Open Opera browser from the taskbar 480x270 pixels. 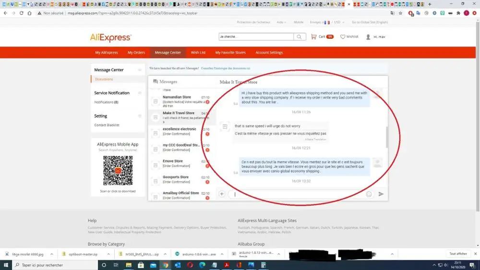pos(190,265)
